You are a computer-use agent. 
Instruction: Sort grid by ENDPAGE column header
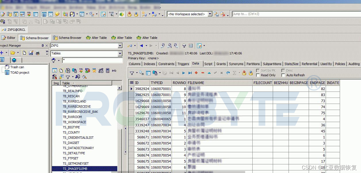pyautogui.click(x=317, y=83)
